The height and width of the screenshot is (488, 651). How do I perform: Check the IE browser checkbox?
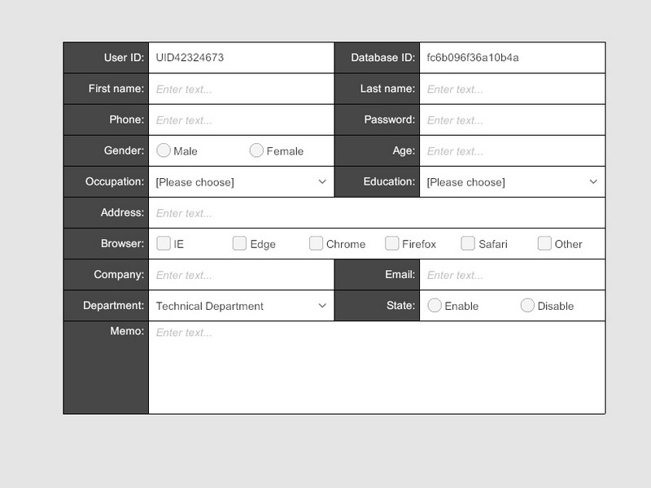coord(164,243)
